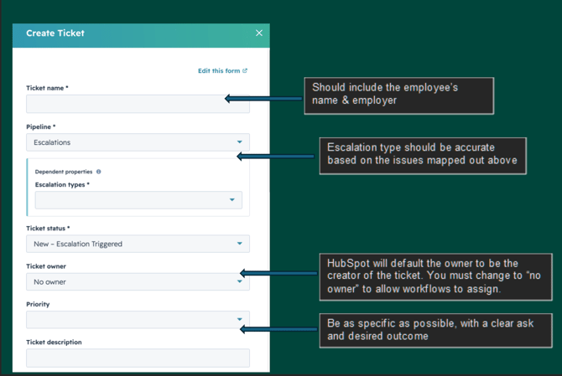Expand the Escalation types dropdown
The width and height of the screenshot is (562, 376).
pos(138,200)
